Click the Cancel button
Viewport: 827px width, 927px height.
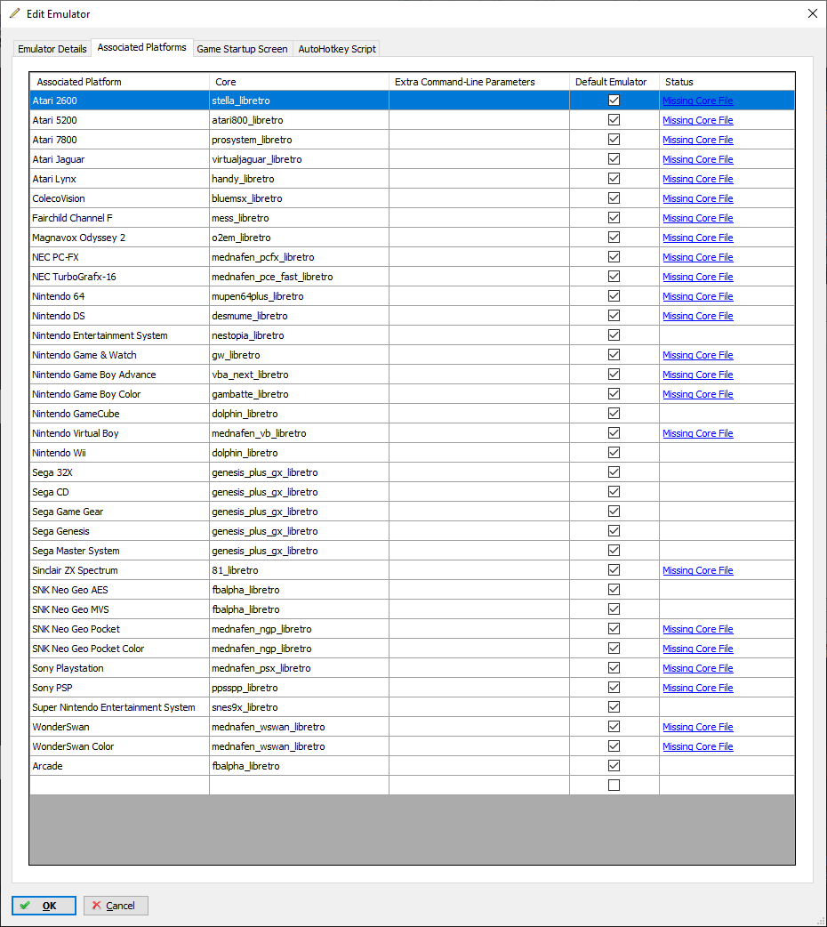[x=116, y=905]
